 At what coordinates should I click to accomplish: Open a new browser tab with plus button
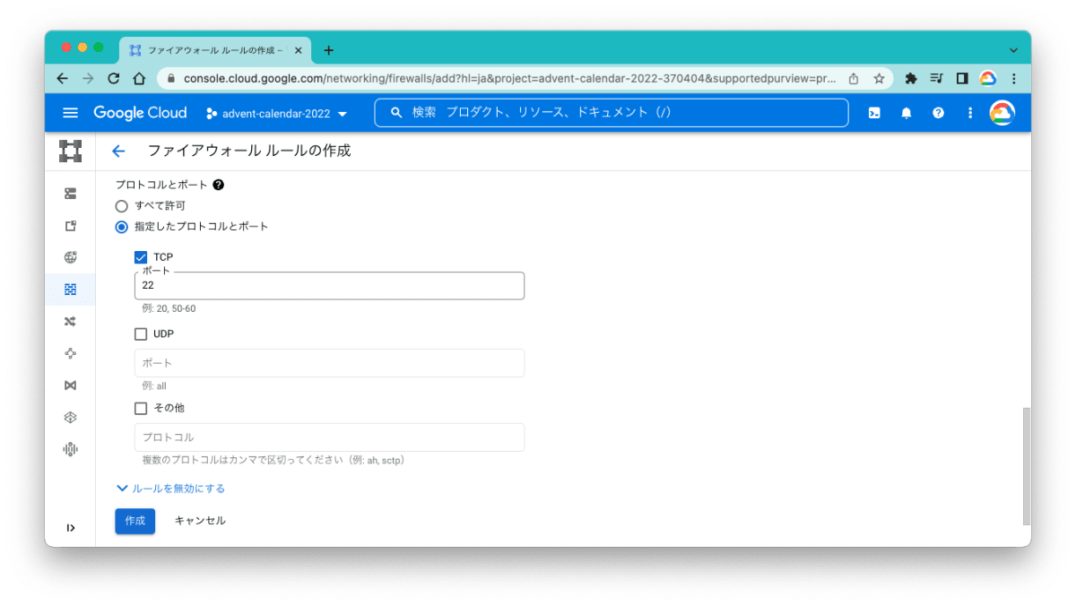(329, 50)
